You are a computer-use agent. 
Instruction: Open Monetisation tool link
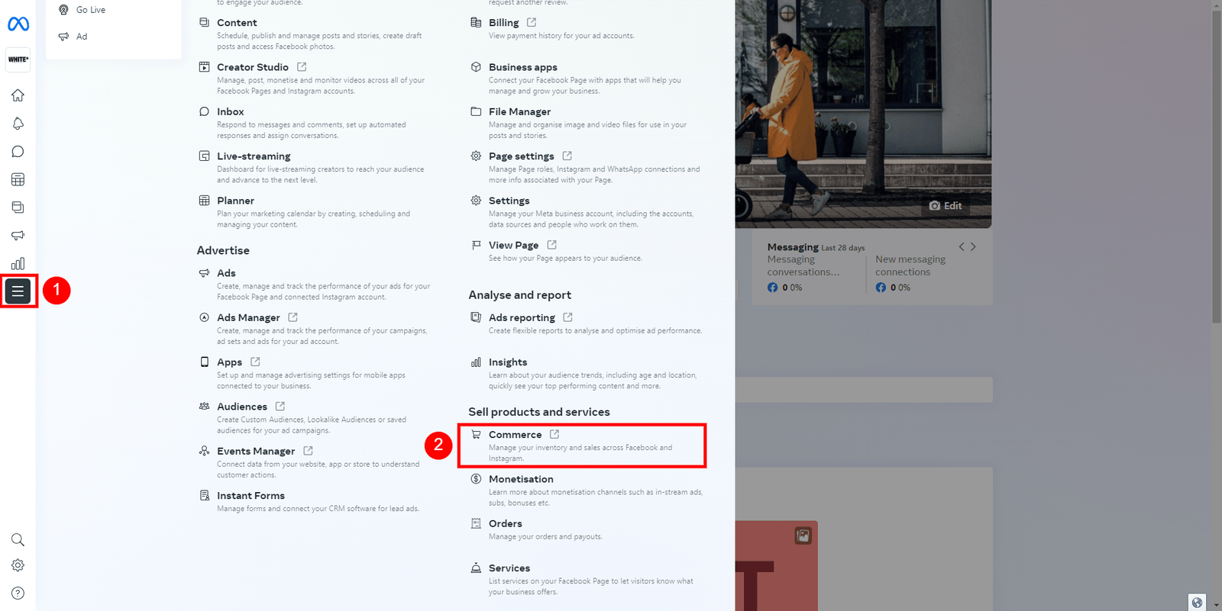coord(521,479)
